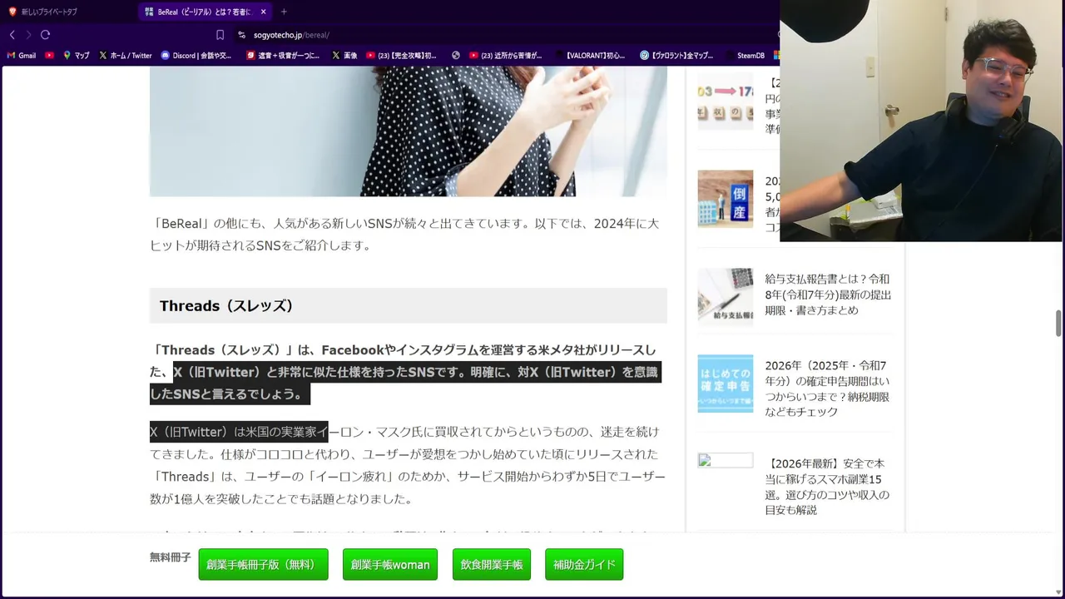This screenshot has height=599, width=1065.
Task: Click the woman holding phone article image
Action: point(409,131)
